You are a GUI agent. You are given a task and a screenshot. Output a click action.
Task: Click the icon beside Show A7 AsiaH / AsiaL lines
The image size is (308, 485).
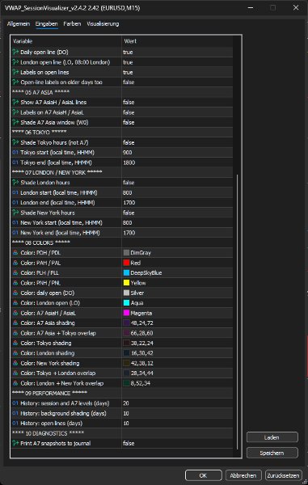coord(15,103)
